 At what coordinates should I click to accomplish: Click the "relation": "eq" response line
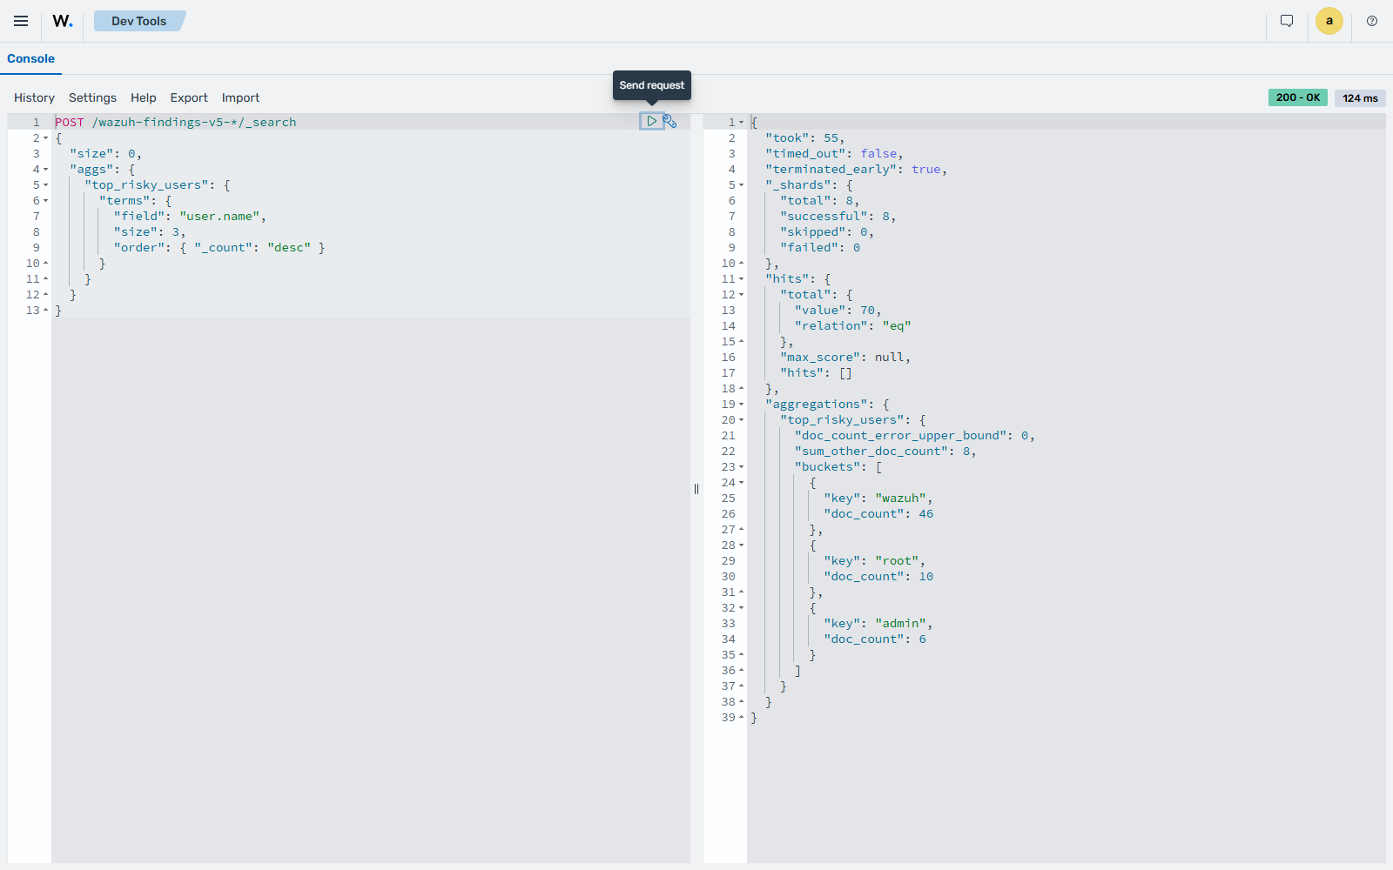tap(852, 325)
